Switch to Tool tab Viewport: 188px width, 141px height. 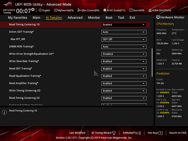pyautogui.click(x=121, y=18)
